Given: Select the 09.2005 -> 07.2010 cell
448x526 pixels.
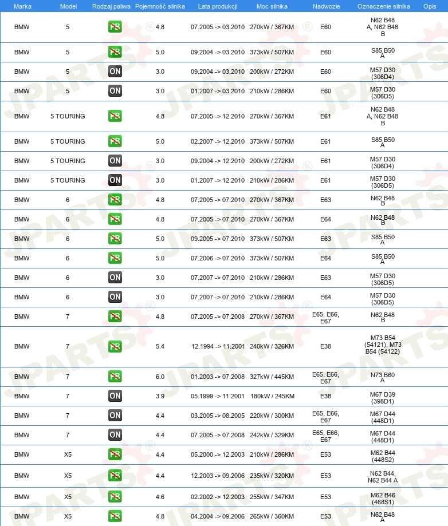Looking at the screenshot, I should pyautogui.click(x=218, y=239).
